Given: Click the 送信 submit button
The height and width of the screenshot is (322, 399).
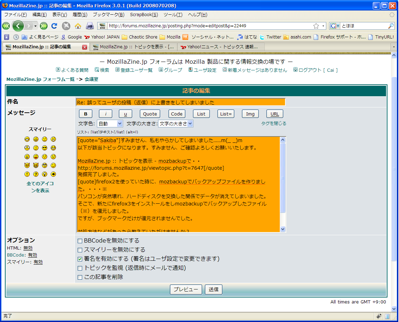Looking at the screenshot, I should point(214,290).
